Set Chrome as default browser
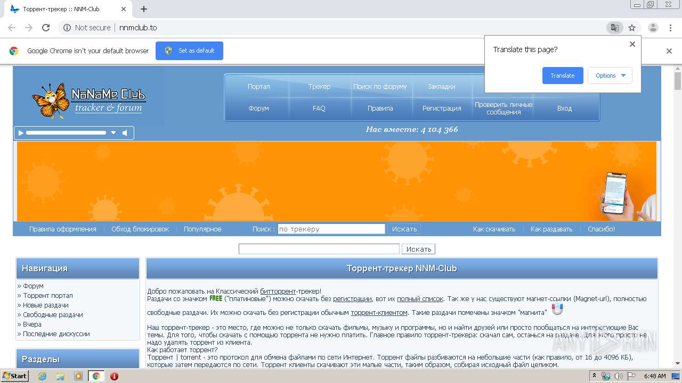The image size is (682, 383). 189,51
